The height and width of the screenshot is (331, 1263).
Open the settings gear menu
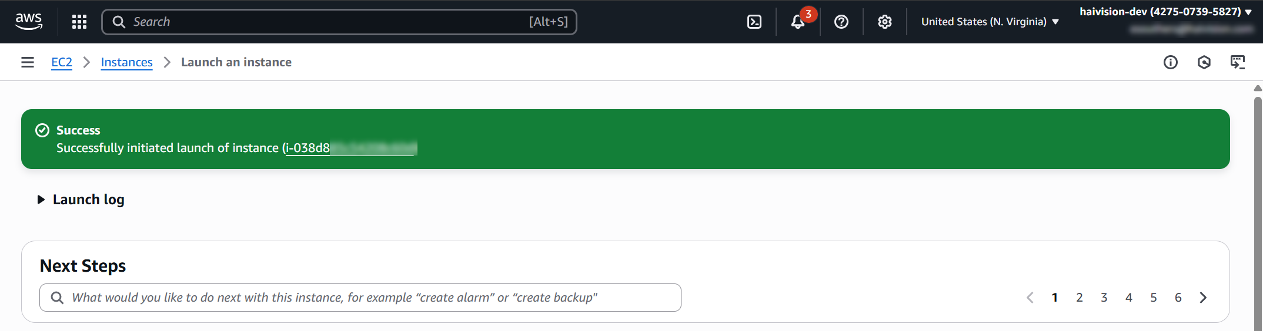(x=884, y=22)
